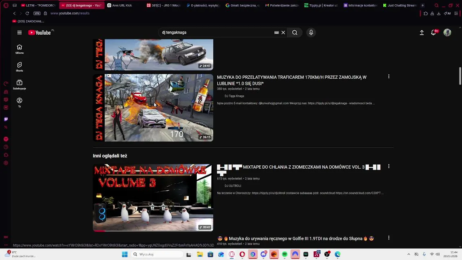Start voice search with the microphone
Viewport: 462px width, 260px height.
[x=311, y=32]
